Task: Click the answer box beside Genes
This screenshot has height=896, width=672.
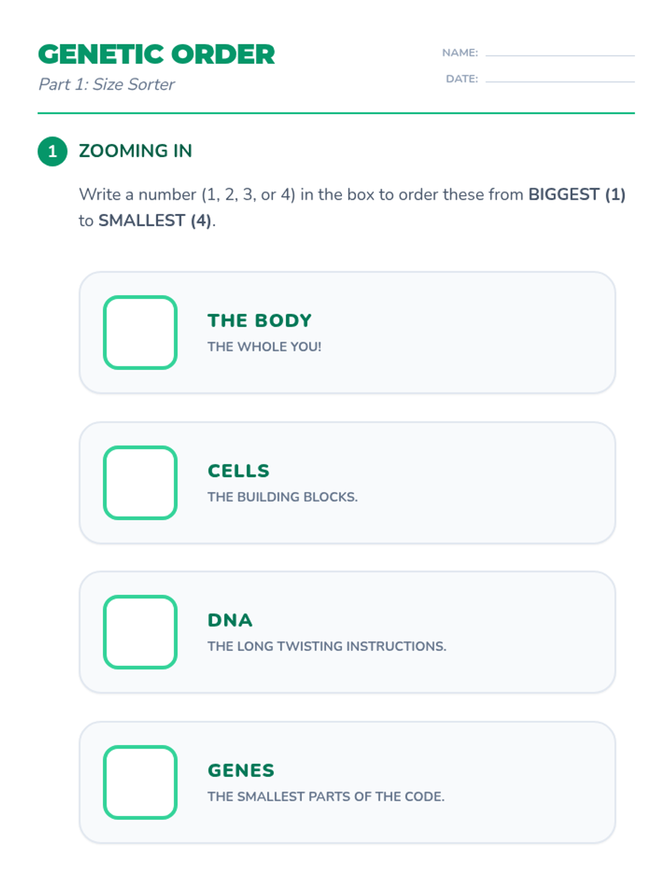Action: [140, 782]
